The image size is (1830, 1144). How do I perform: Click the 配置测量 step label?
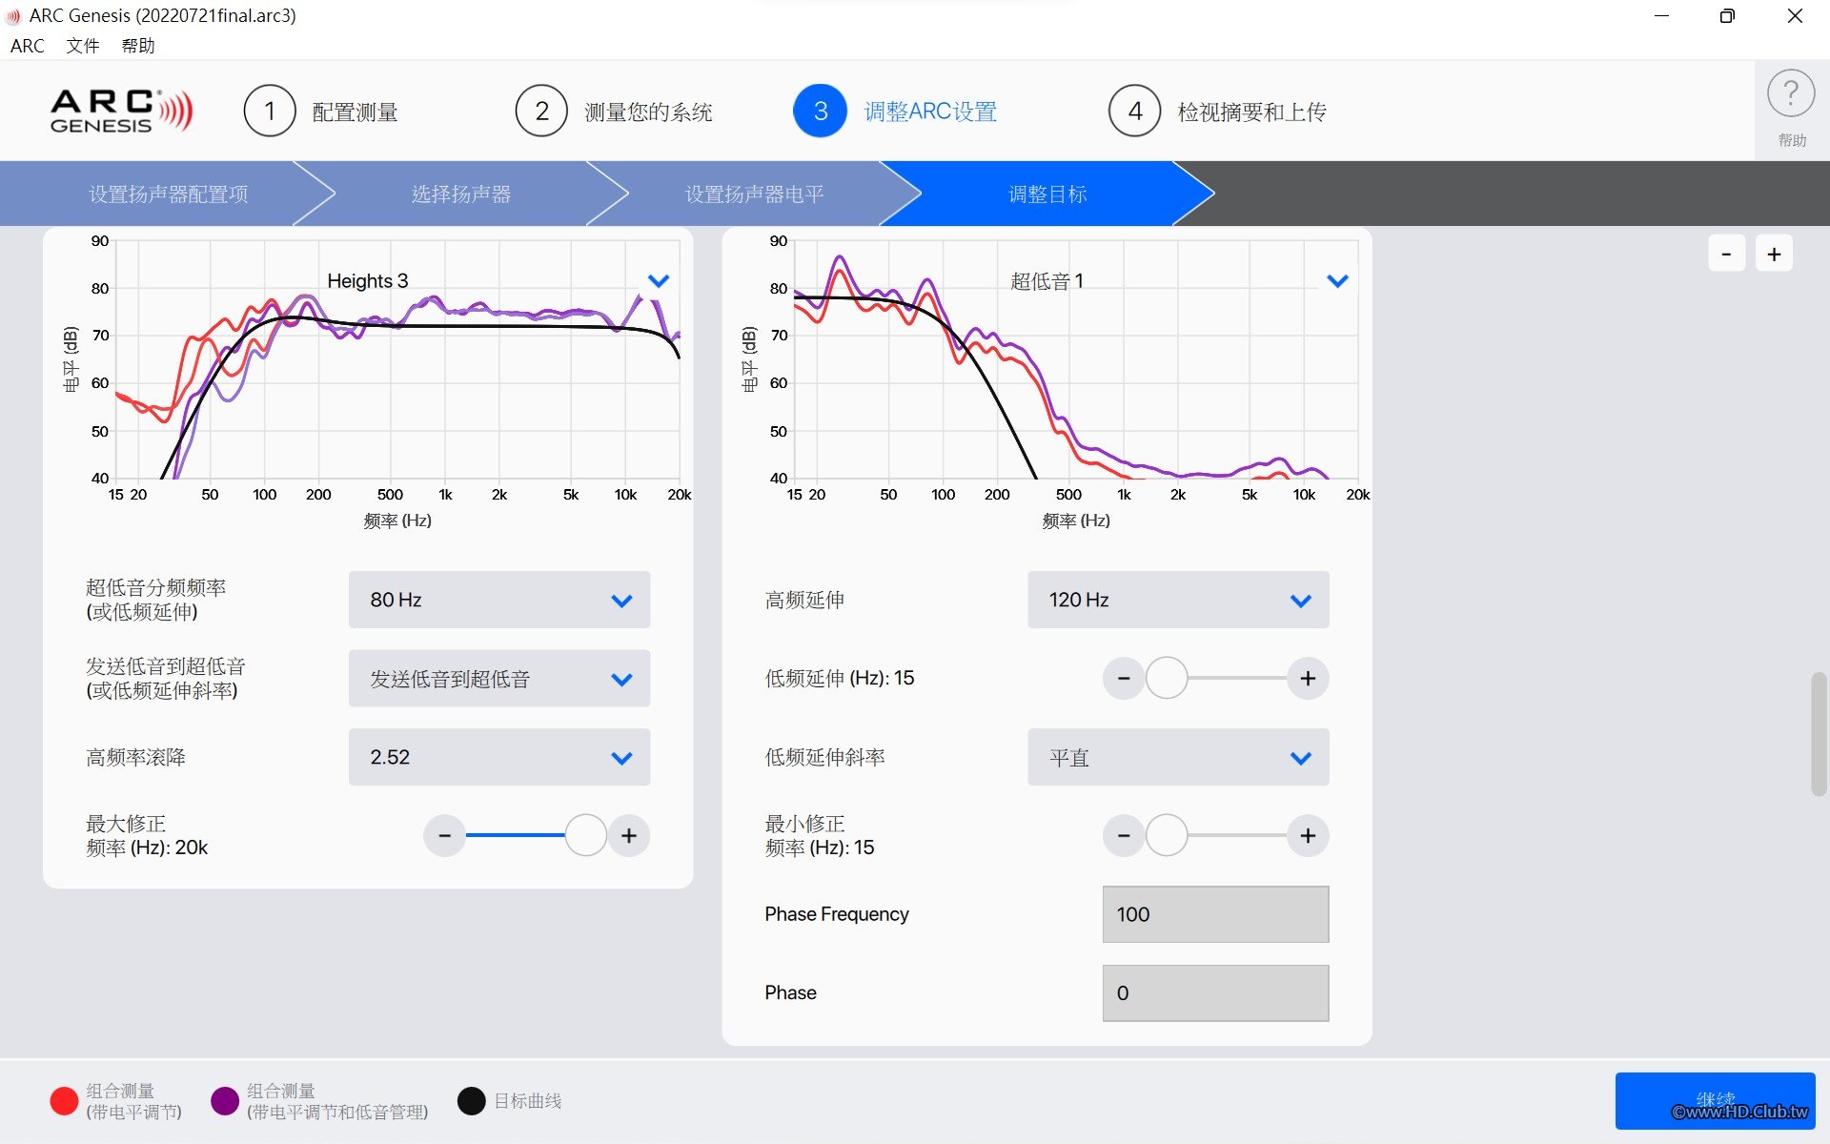(356, 112)
